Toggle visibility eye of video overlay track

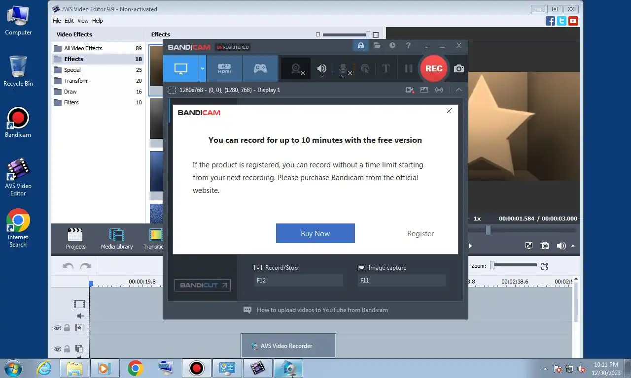pos(58,349)
